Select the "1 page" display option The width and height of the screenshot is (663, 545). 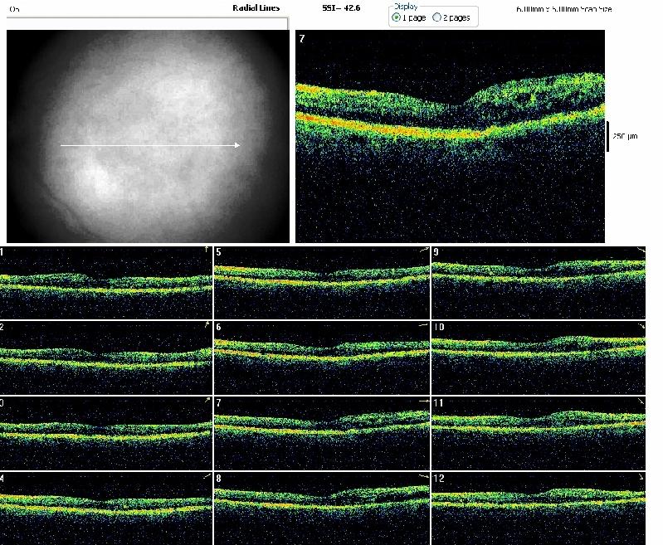[396, 17]
